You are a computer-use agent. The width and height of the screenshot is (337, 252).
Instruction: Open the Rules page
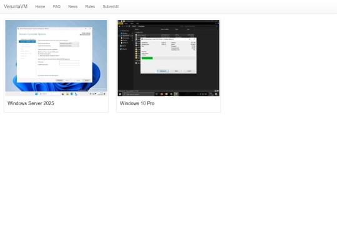click(x=90, y=7)
